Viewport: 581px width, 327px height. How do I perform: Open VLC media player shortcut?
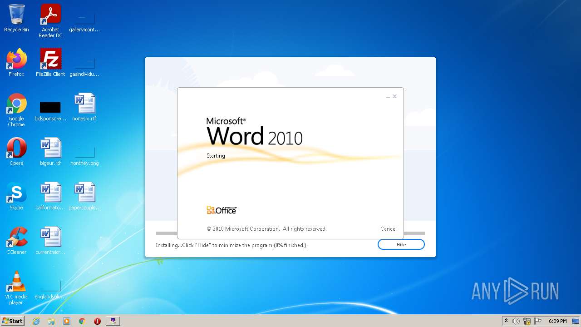pyautogui.click(x=16, y=288)
